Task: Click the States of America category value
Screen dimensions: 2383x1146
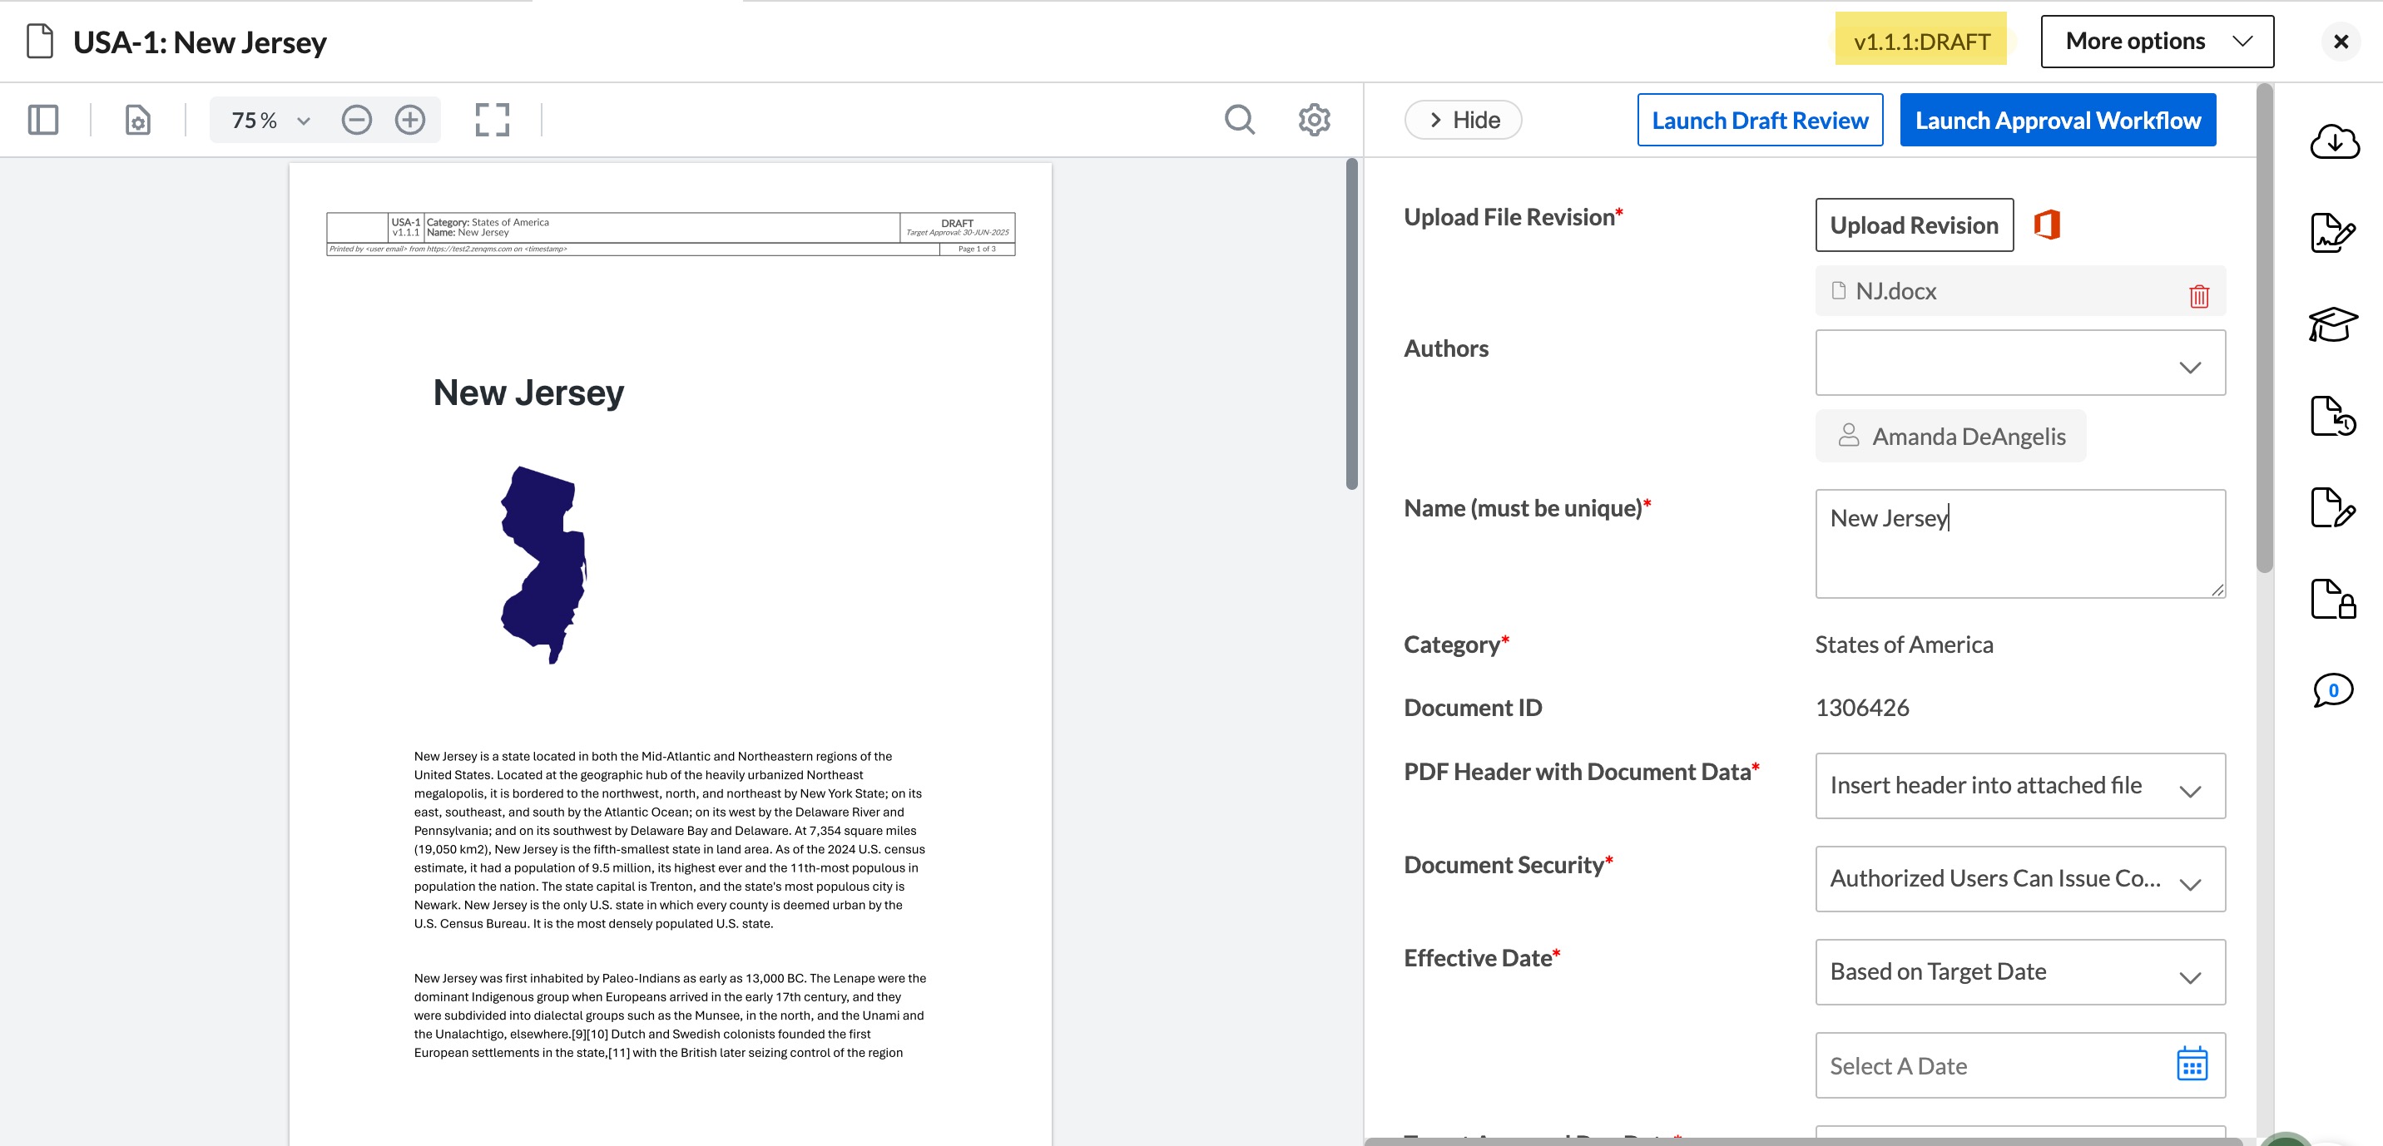Action: (x=1903, y=645)
